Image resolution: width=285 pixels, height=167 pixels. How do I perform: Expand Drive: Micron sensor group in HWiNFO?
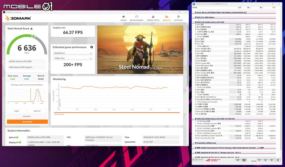click(193, 12)
